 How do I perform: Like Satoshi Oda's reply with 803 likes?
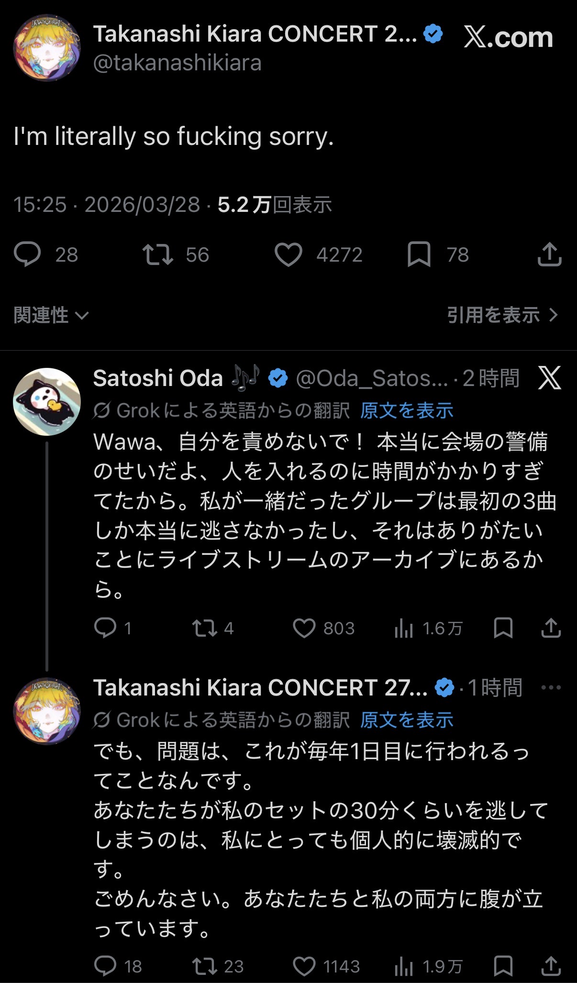pyautogui.click(x=304, y=628)
